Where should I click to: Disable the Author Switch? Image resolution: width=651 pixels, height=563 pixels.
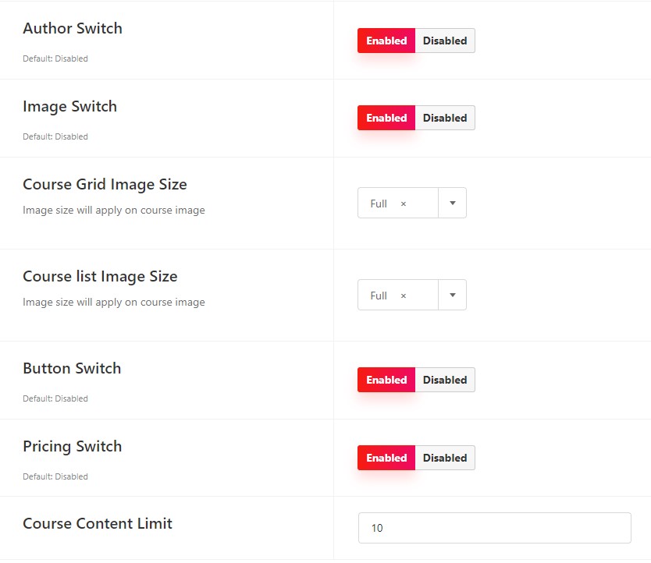(x=445, y=41)
